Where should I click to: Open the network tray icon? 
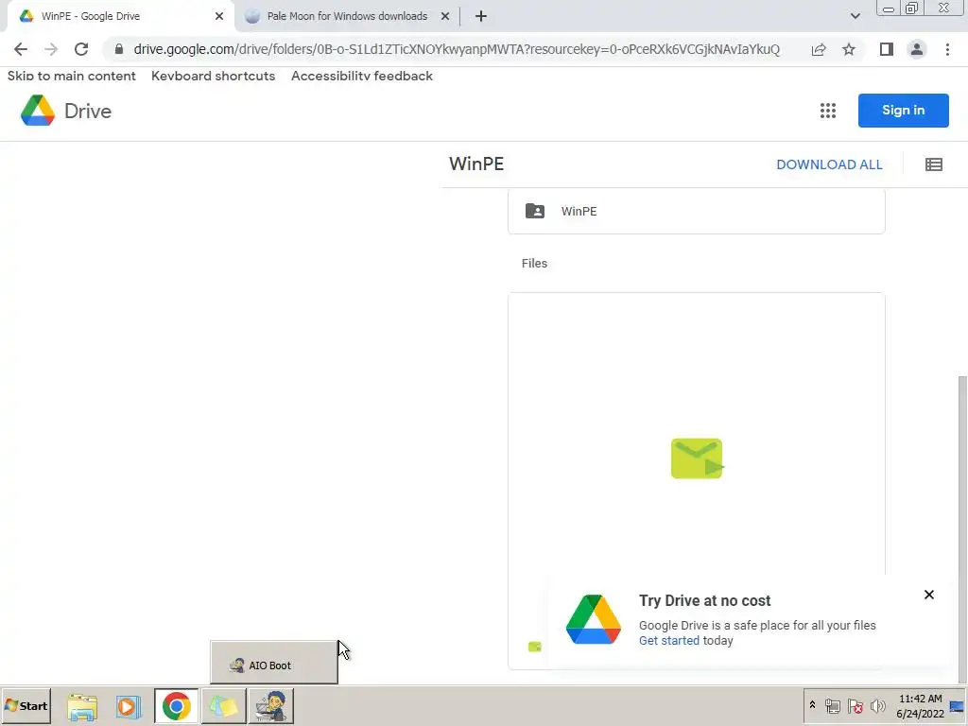click(832, 705)
